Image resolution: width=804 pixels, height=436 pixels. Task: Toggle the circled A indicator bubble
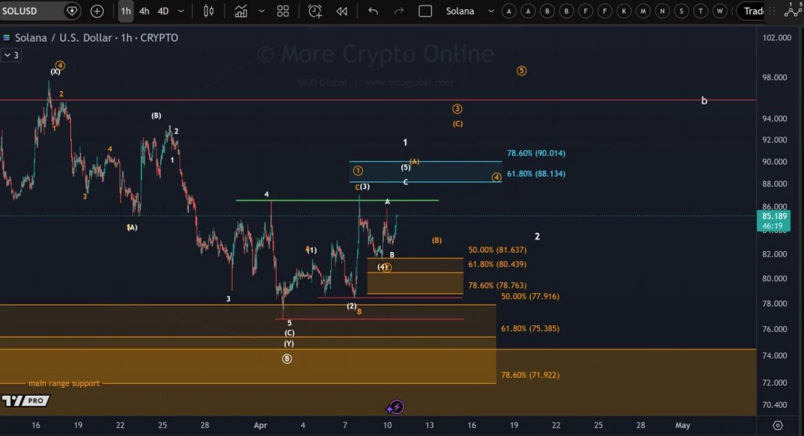click(x=509, y=11)
